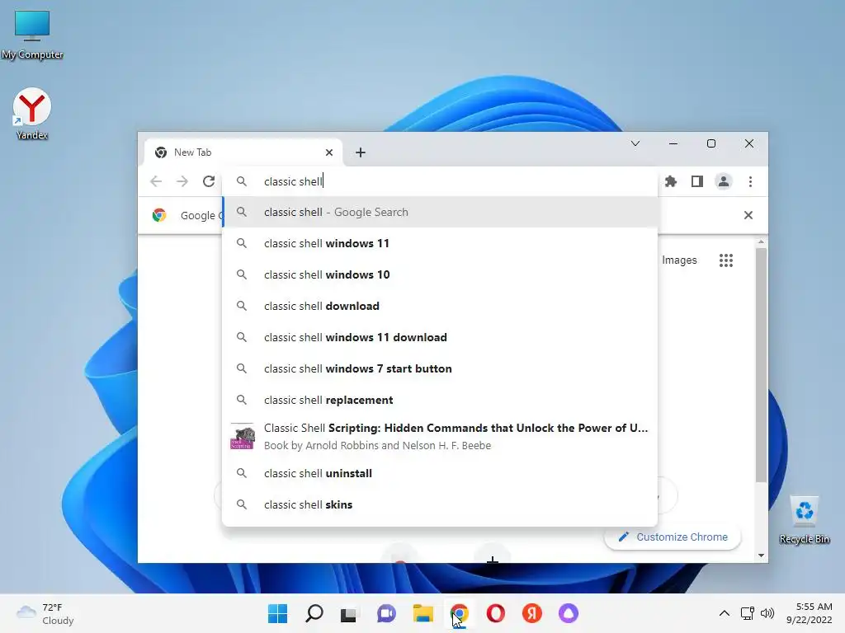Open Windows Start menu

point(277,613)
